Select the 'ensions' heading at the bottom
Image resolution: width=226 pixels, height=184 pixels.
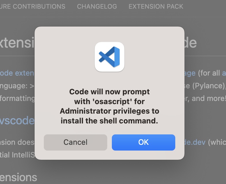pyautogui.click(x=18, y=177)
